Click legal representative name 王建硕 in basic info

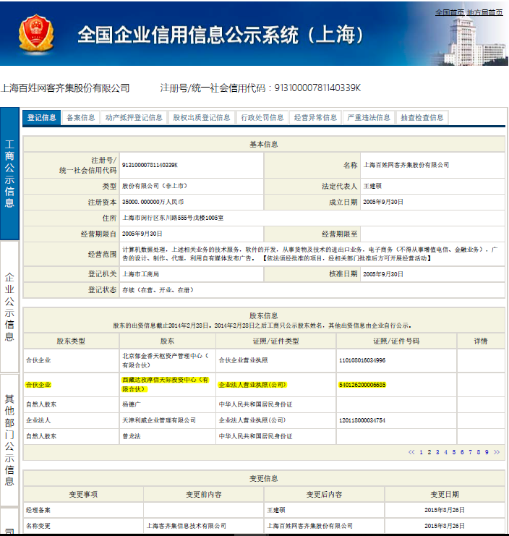372,187
